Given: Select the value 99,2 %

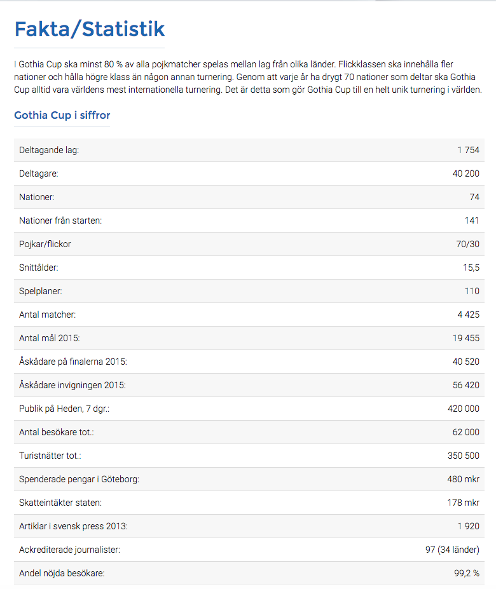Looking at the screenshot, I should pyautogui.click(x=467, y=573).
